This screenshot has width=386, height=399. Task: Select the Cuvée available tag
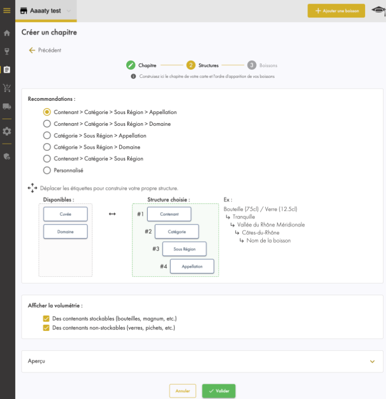click(65, 214)
